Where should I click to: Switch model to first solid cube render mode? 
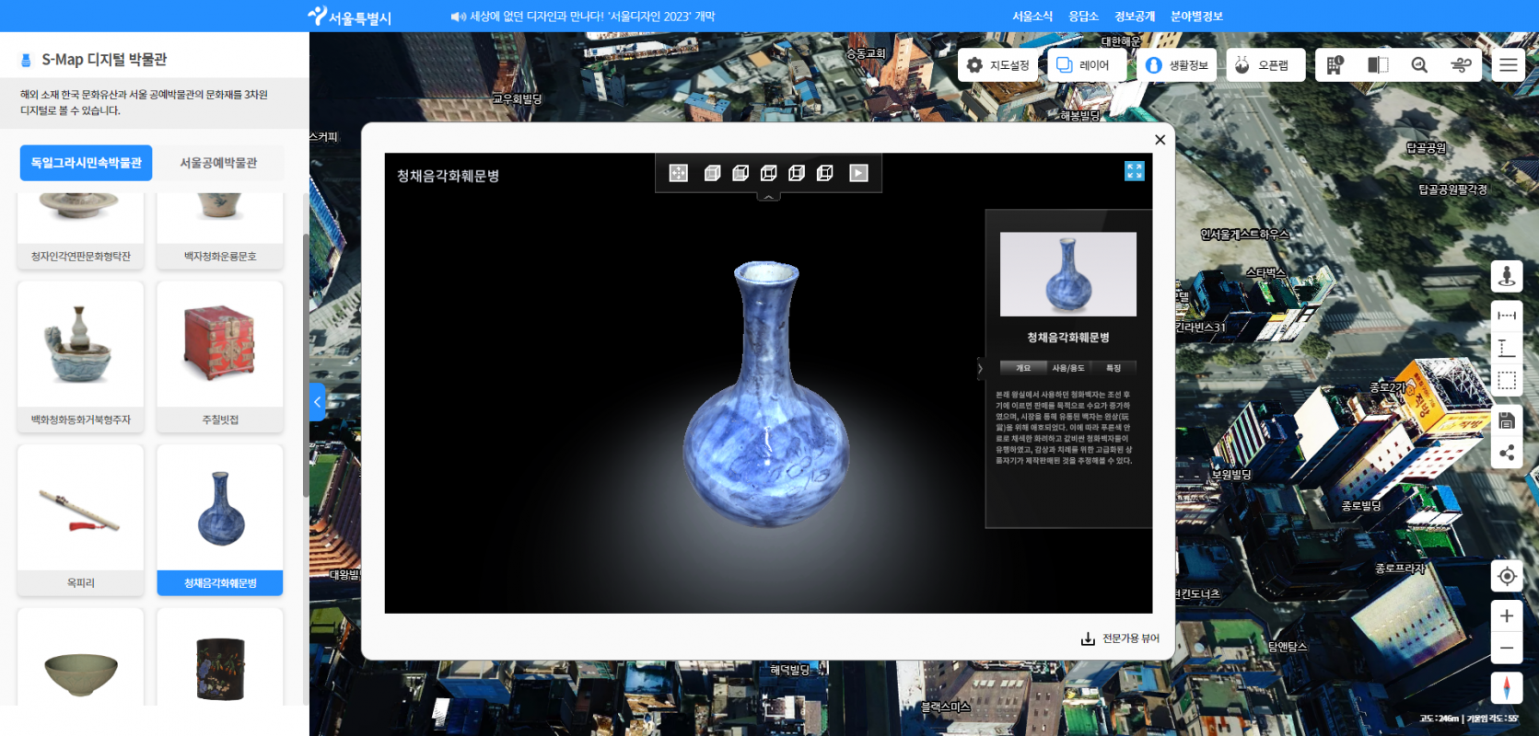click(712, 173)
